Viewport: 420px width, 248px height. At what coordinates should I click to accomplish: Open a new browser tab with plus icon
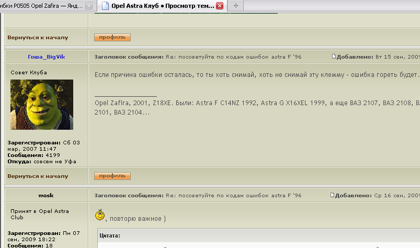pyautogui.click(x=236, y=6)
